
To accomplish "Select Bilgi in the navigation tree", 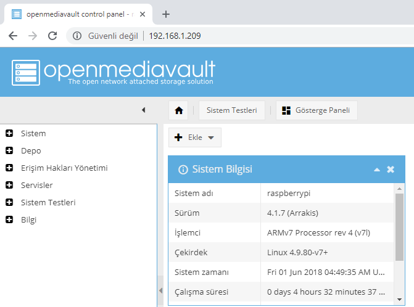I will [28, 219].
